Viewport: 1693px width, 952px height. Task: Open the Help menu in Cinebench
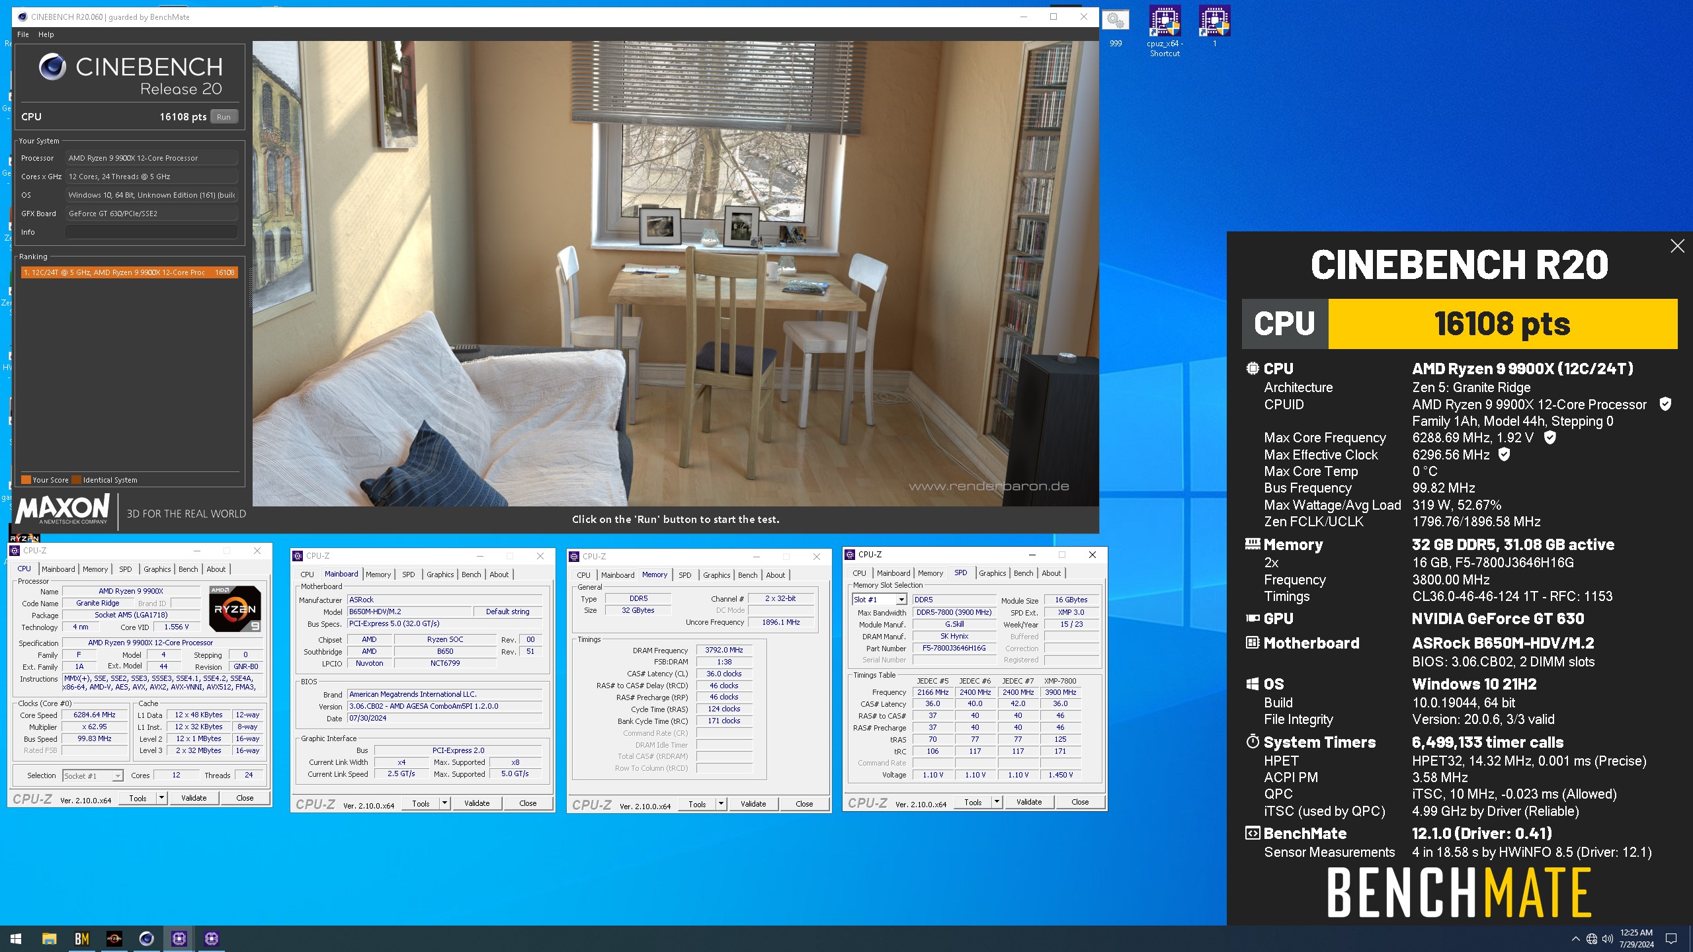pyautogui.click(x=46, y=34)
